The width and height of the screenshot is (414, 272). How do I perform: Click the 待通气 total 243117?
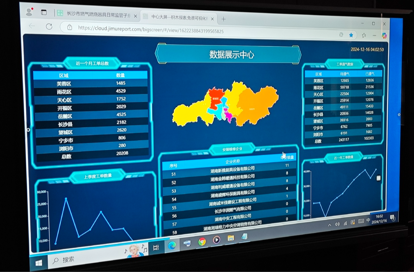344,140
